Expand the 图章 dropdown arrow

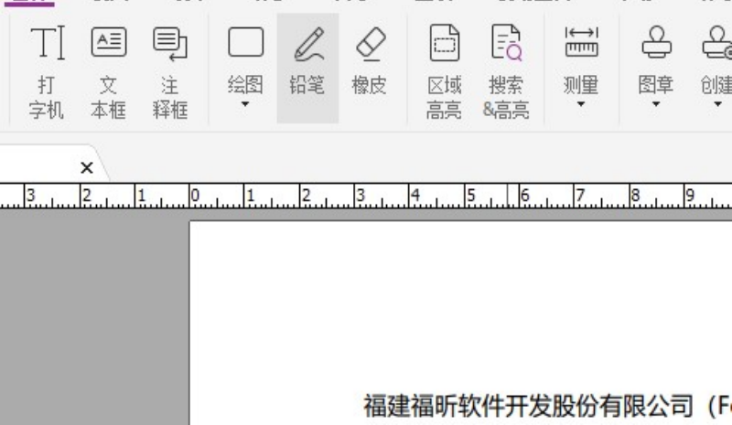click(656, 104)
